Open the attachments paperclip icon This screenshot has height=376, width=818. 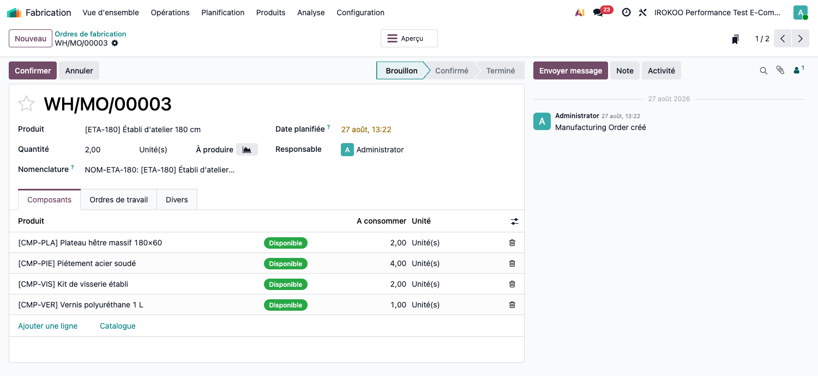pyautogui.click(x=780, y=70)
